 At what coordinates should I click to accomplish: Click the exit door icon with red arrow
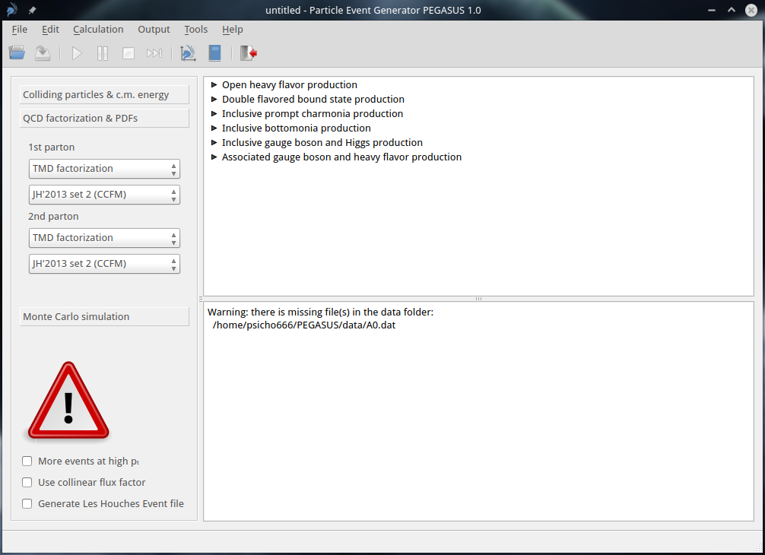248,53
